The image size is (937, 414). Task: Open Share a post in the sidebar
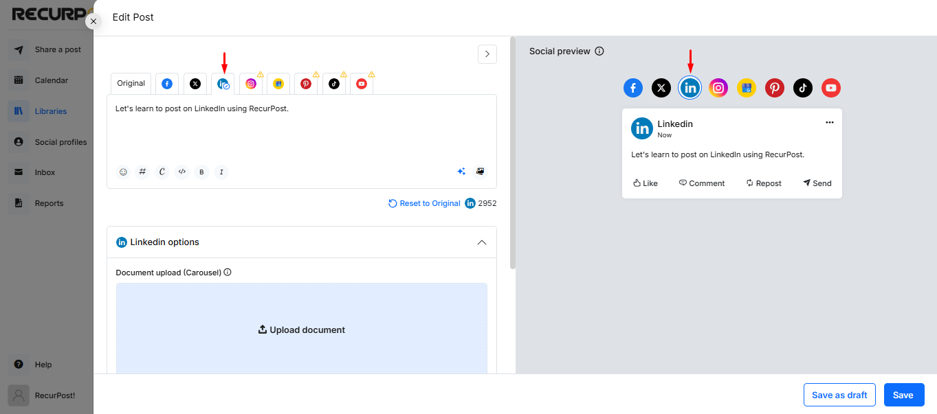click(x=47, y=49)
